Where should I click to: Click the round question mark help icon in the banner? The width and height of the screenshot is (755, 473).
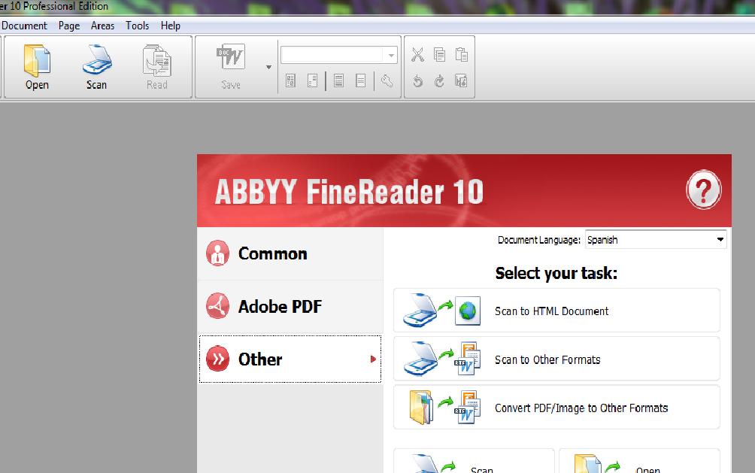point(703,190)
